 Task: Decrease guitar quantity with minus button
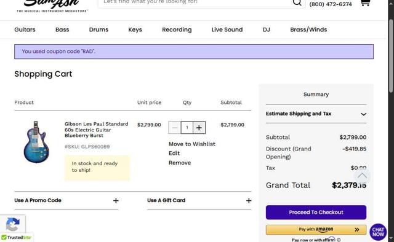[x=175, y=128]
